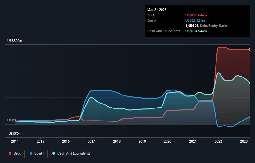Click the Debt row label in tooltip

[151, 15]
